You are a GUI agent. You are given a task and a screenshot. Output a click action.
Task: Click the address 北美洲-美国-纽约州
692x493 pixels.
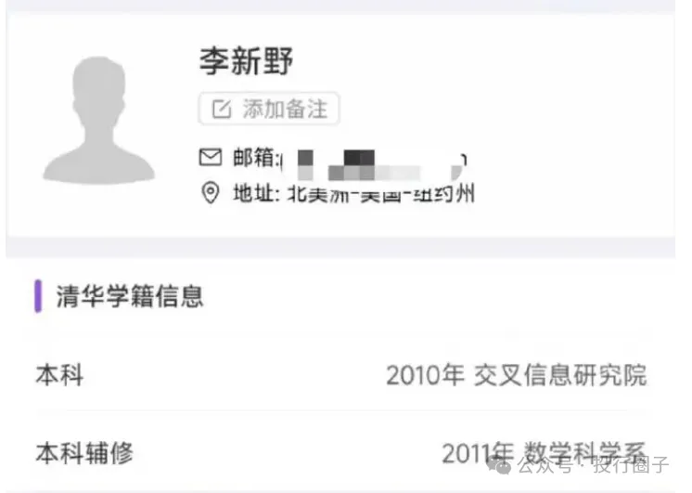point(381,193)
